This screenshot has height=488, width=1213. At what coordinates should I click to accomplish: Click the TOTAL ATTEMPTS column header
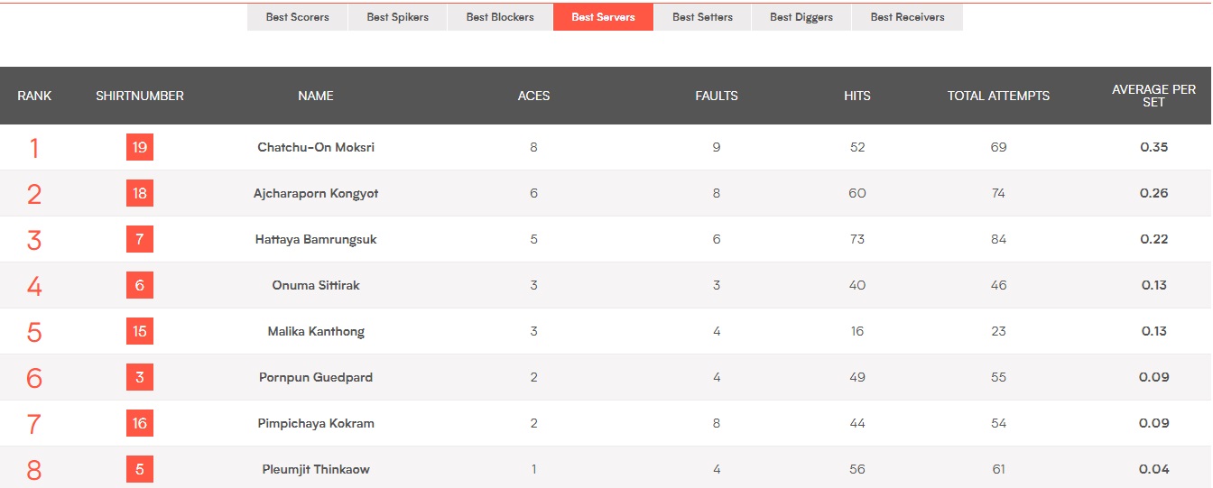pyautogui.click(x=998, y=96)
